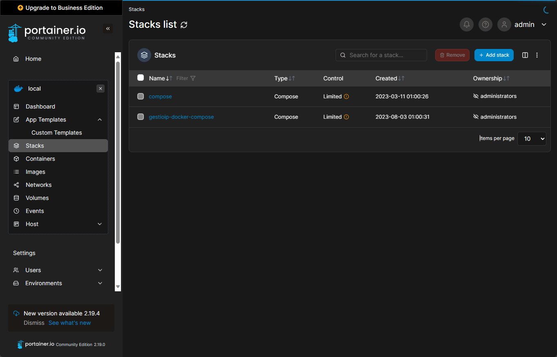Open the admin user dropdown menu

click(544, 24)
